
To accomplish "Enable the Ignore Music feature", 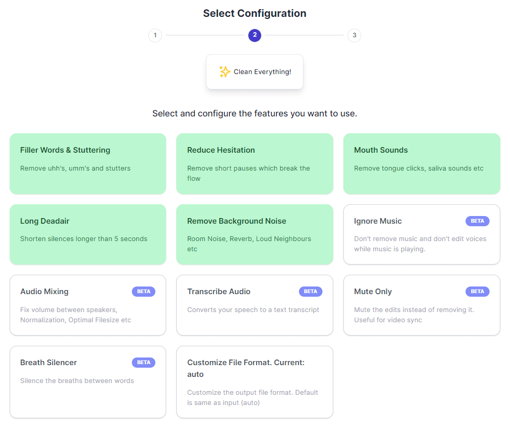I will coord(422,234).
